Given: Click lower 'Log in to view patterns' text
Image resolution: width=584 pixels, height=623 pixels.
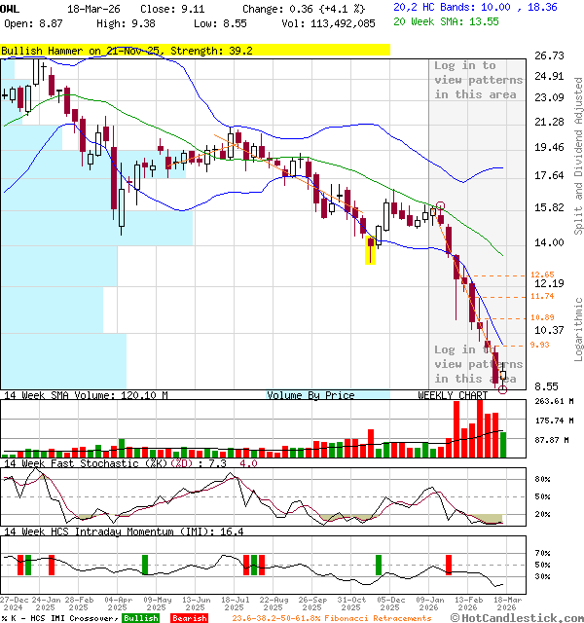Looking at the screenshot, I should pos(478,363).
